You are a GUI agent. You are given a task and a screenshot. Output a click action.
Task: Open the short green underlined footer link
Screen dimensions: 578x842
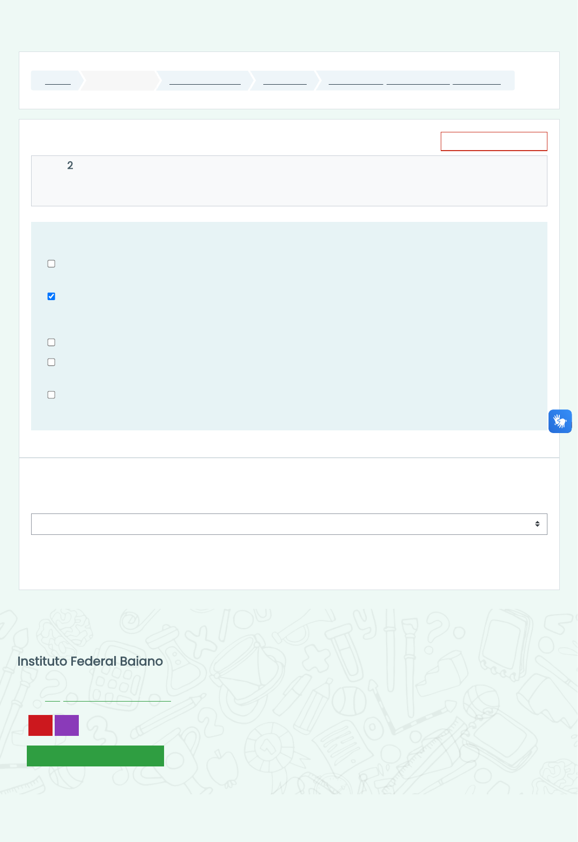pos(53,698)
